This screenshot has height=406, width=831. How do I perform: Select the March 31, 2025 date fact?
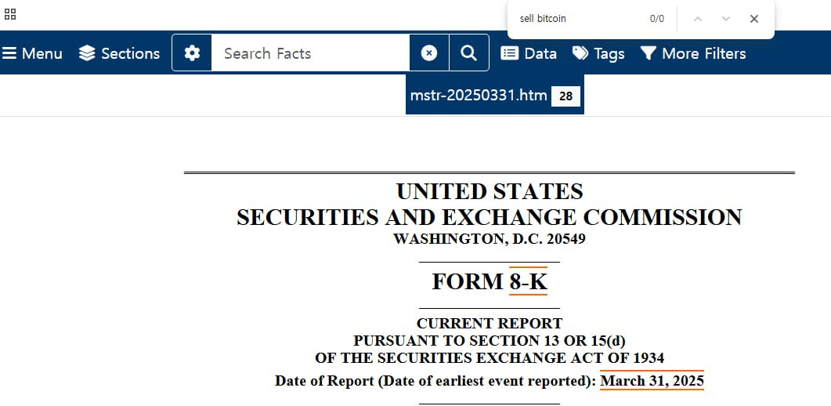click(652, 381)
